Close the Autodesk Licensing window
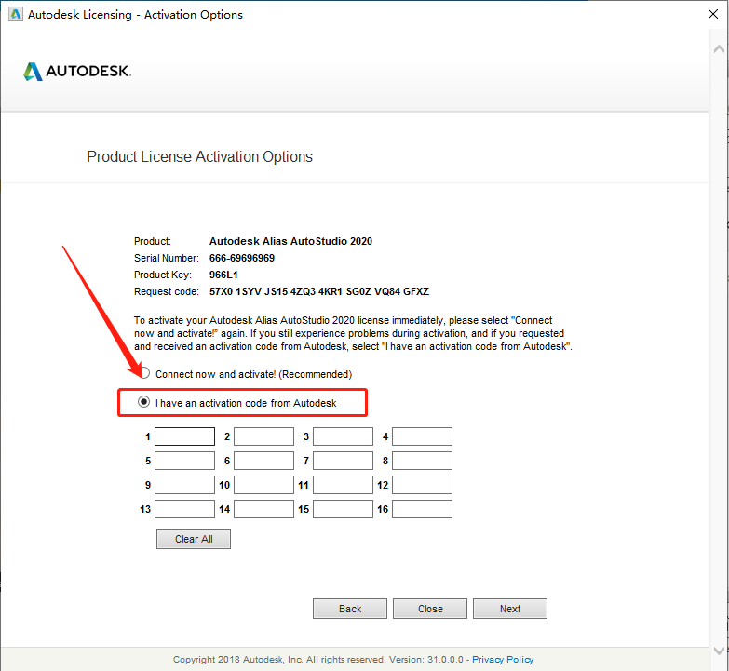729x671 pixels. click(x=713, y=14)
